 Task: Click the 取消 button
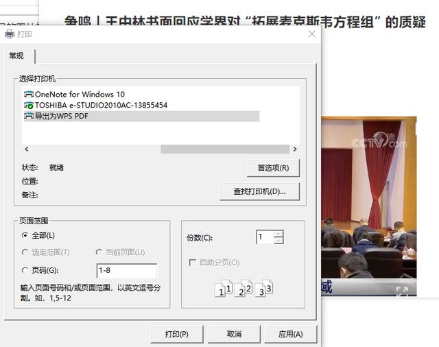[234, 334]
